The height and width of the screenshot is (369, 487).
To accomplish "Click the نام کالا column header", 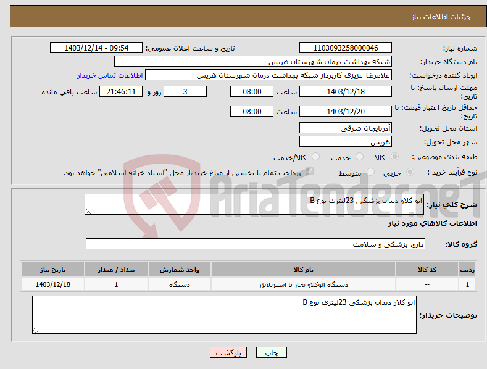I will coord(303,270).
